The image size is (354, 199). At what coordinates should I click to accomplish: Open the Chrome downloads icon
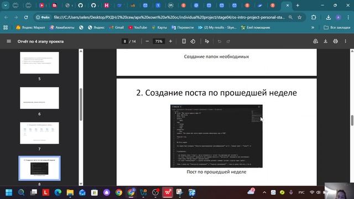click(328, 17)
